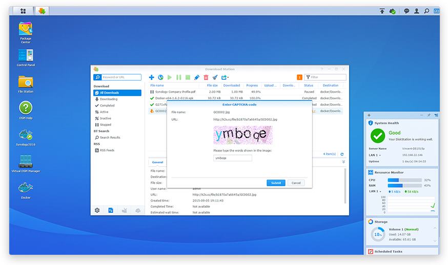448x265 pixels.
Task: Cancel the CAPTCHA dialog
Action: click(x=296, y=183)
